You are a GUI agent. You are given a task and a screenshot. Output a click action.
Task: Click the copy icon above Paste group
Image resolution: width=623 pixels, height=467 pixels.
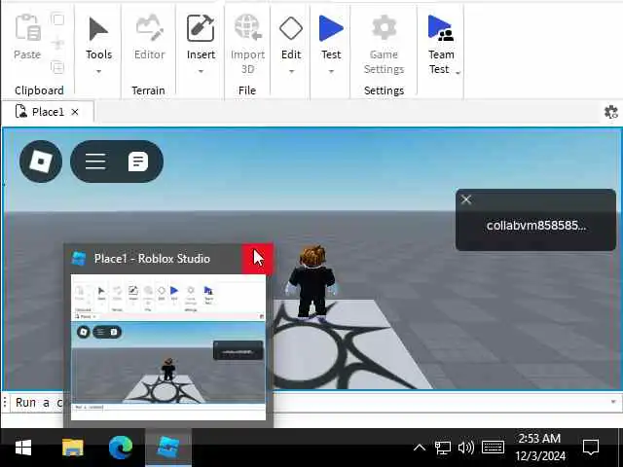pos(58,19)
